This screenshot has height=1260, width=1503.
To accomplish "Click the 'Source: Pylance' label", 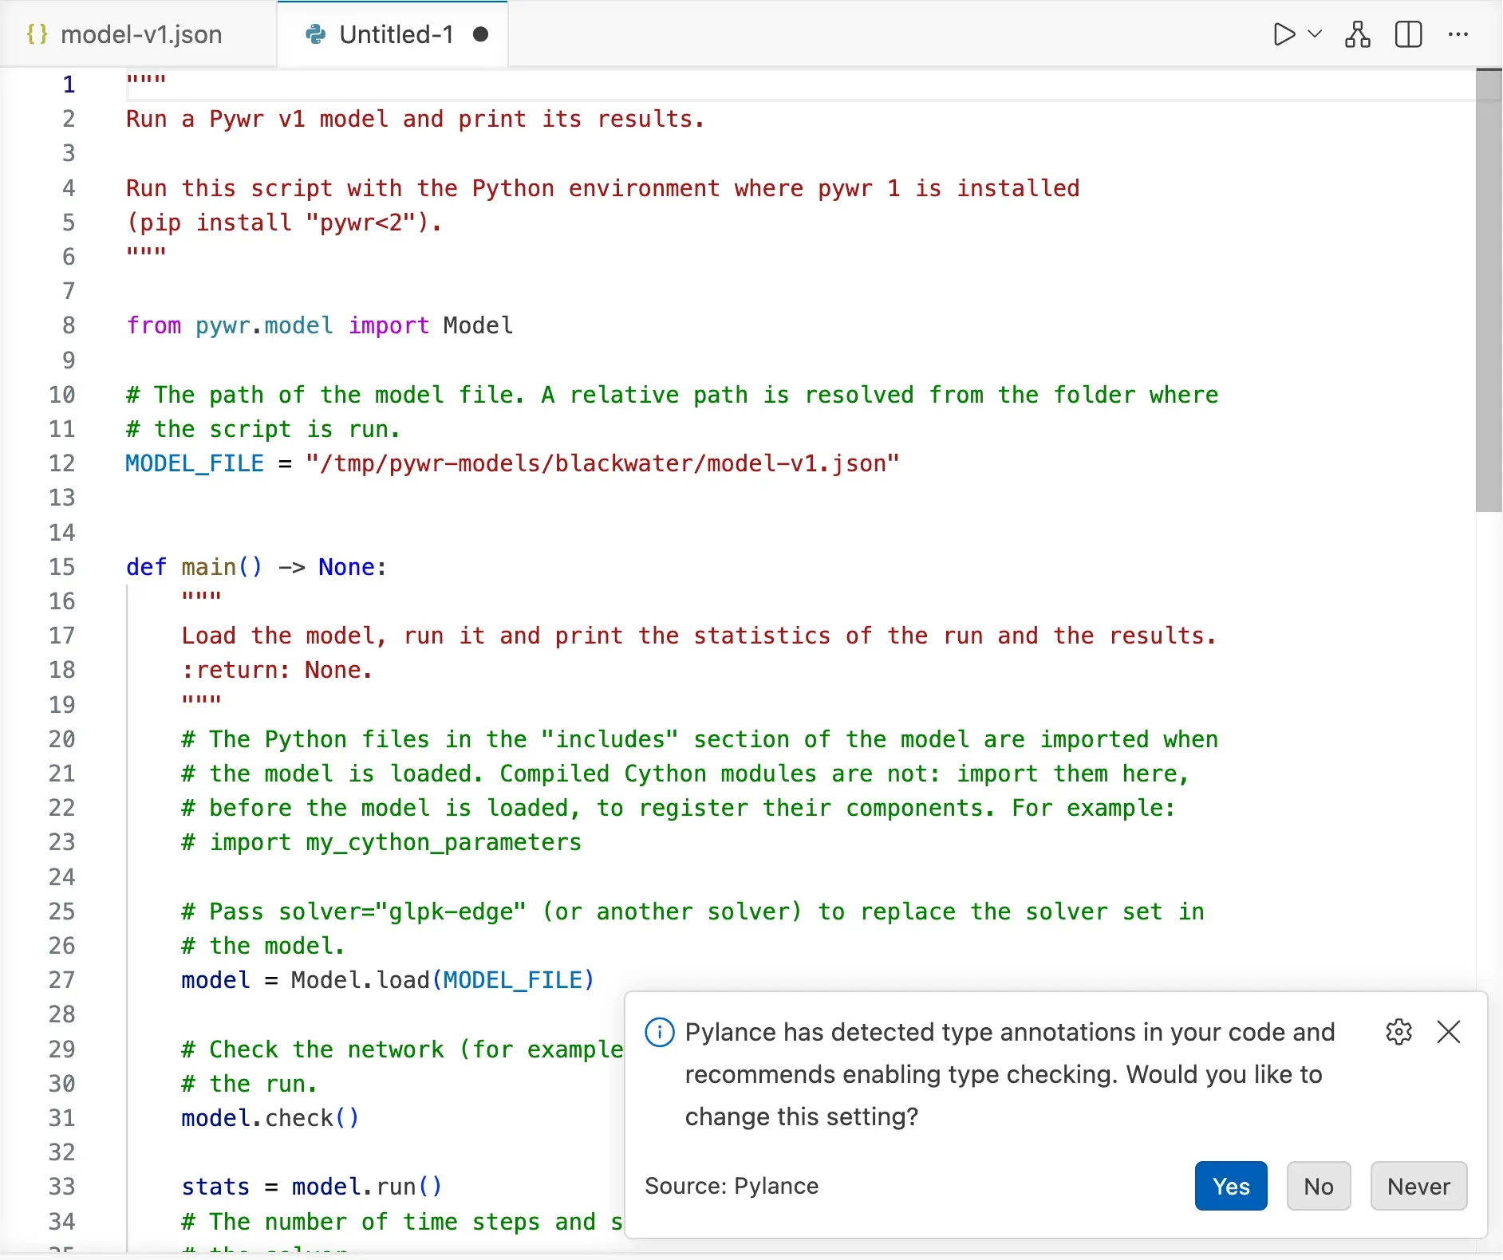I will pos(732,1186).
